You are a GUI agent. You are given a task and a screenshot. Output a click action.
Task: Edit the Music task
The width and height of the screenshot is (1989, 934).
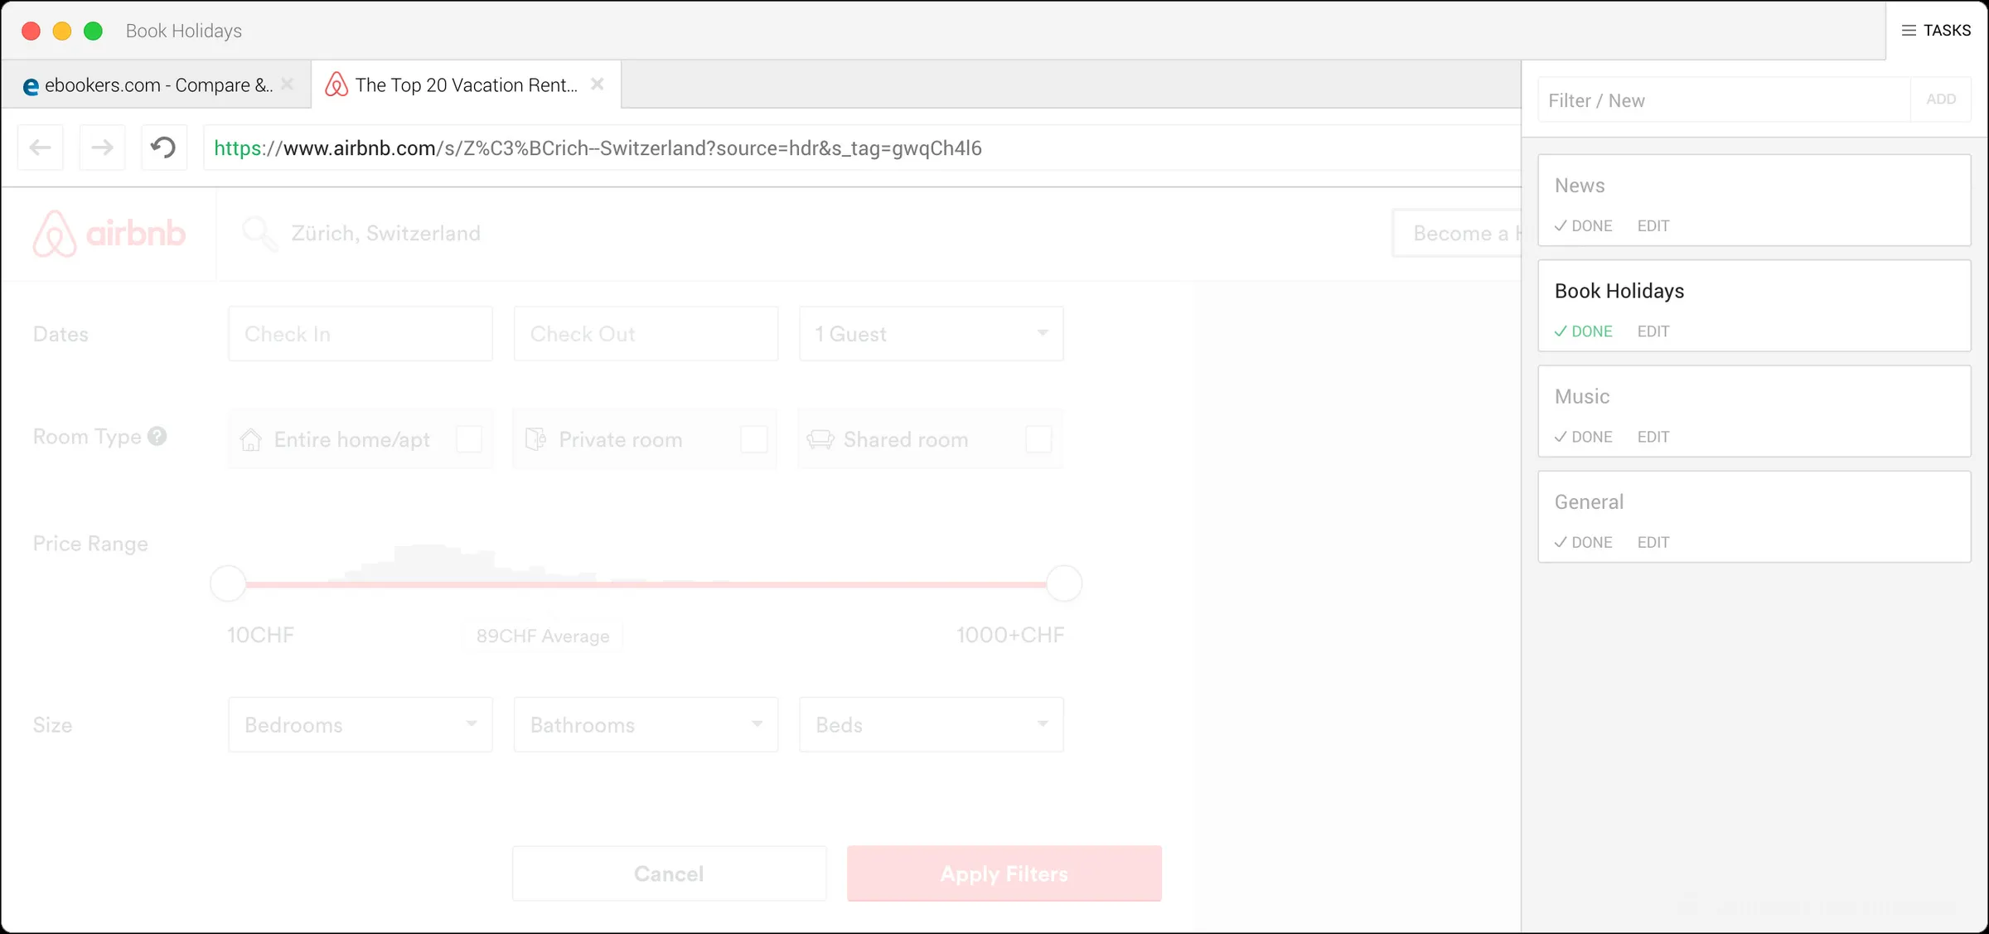(1653, 437)
